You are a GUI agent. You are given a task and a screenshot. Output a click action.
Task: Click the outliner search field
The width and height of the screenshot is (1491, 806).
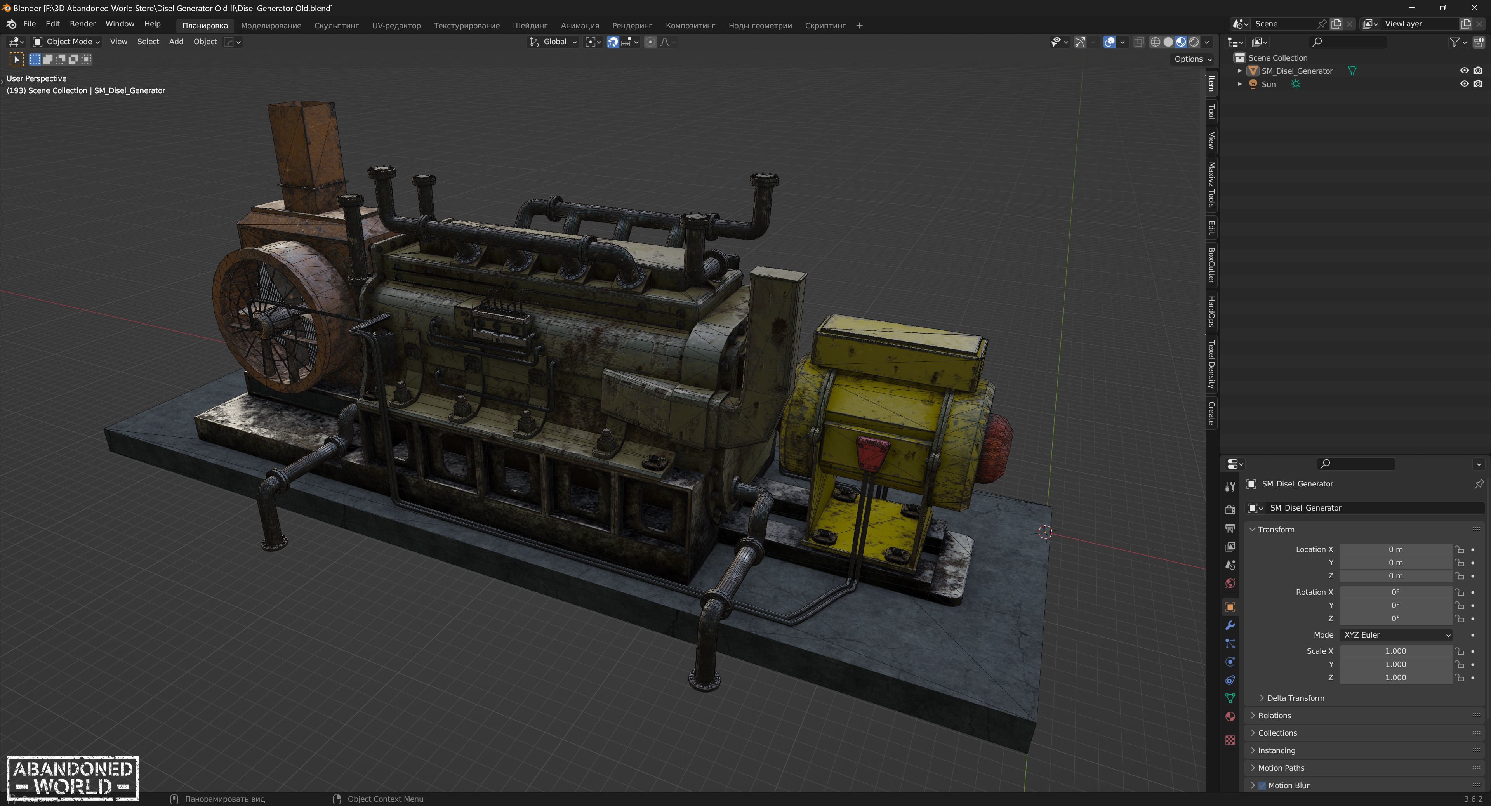[1347, 42]
